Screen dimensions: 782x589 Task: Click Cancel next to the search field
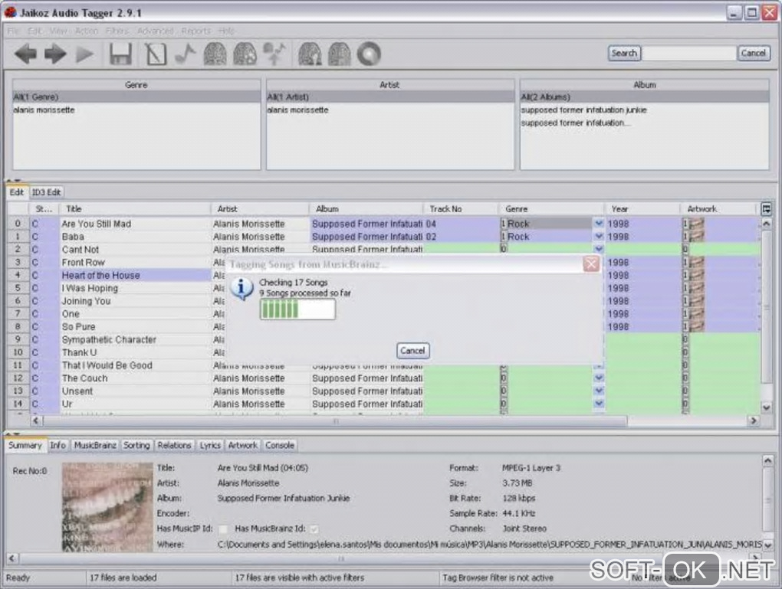pos(753,53)
